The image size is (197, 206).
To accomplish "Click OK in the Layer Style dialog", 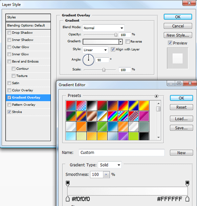I will click(178, 17).
